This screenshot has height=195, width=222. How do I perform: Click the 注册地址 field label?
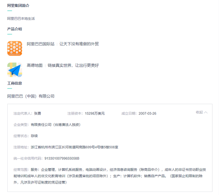click(21, 147)
